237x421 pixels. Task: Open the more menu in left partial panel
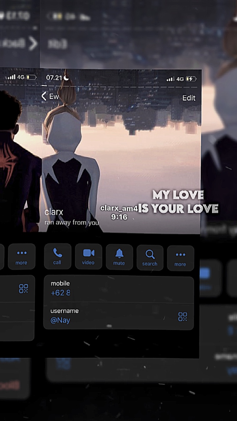[x=21, y=256]
